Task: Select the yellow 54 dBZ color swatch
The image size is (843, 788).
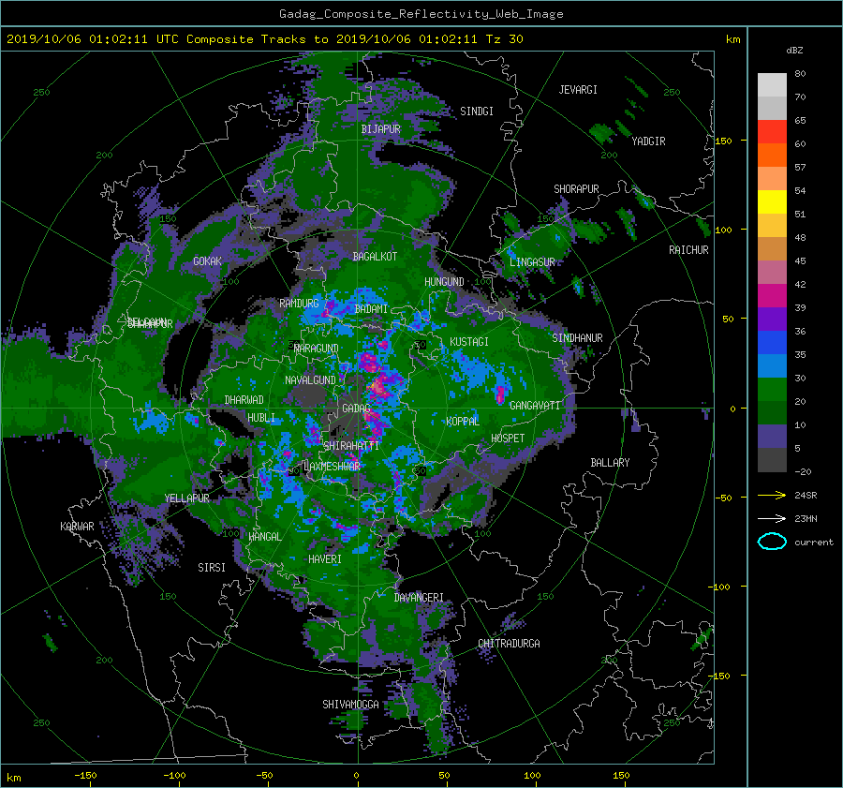Action: 772,202
